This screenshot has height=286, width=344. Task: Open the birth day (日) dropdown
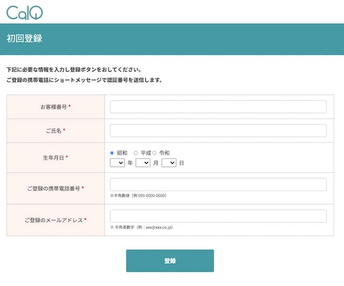(169, 163)
